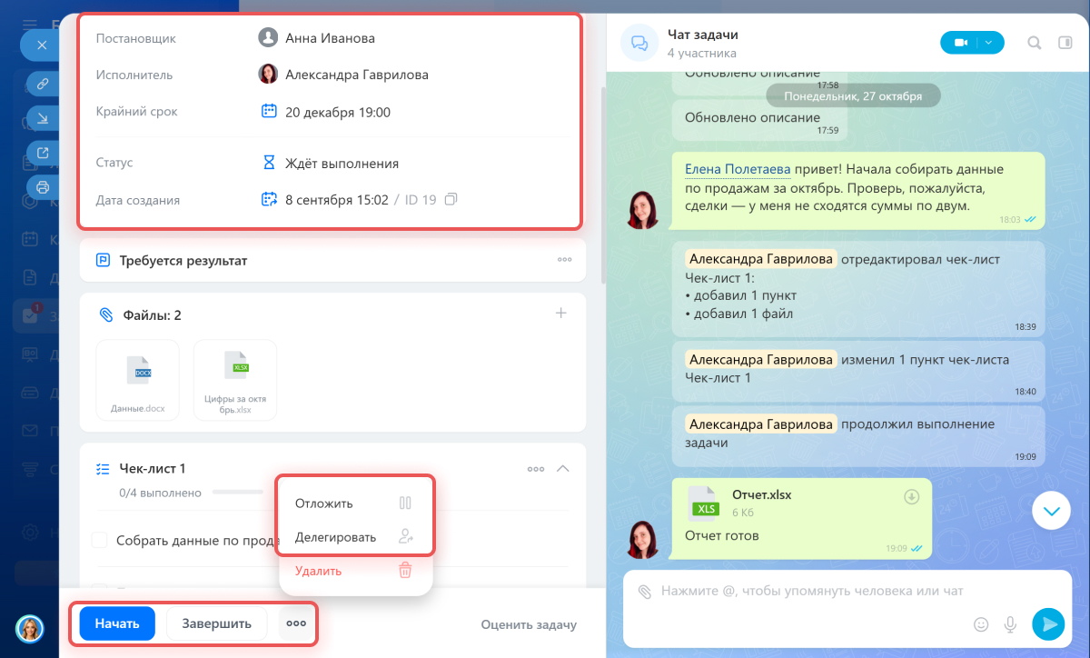The height and width of the screenshot is (658, 1090).
Task: Click the print icon in left sidebar
Action: [42, 187]
